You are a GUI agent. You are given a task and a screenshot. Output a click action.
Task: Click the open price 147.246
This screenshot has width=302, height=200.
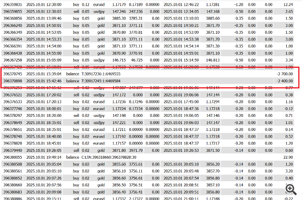tap(119, 12)
